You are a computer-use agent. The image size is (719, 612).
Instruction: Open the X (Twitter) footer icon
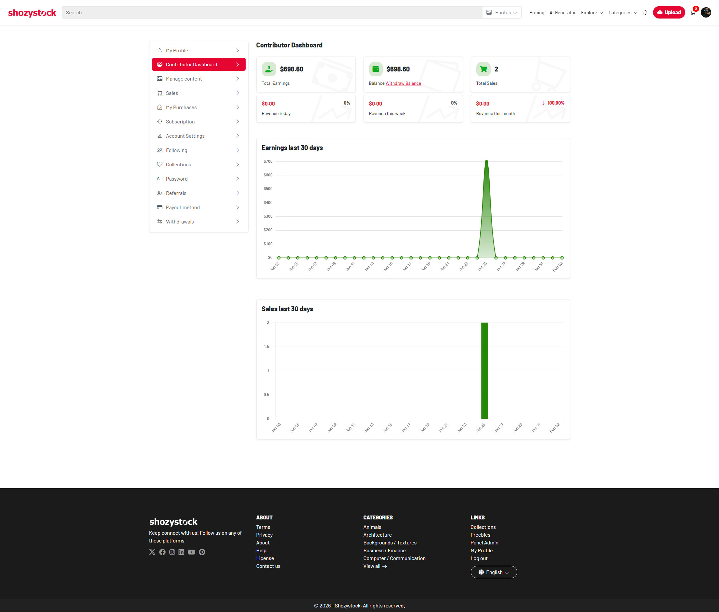pyautogui.click(x=152, y=552)
